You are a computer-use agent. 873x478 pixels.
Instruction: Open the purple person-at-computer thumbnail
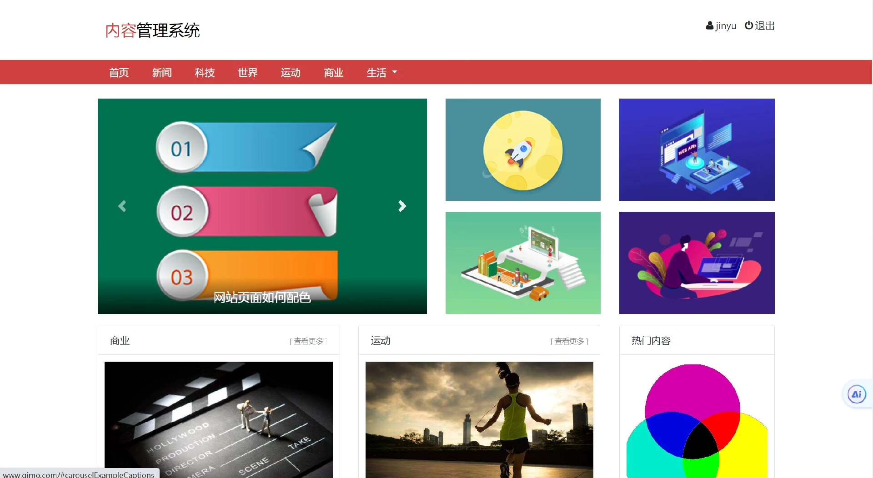[x=697, y=263]
